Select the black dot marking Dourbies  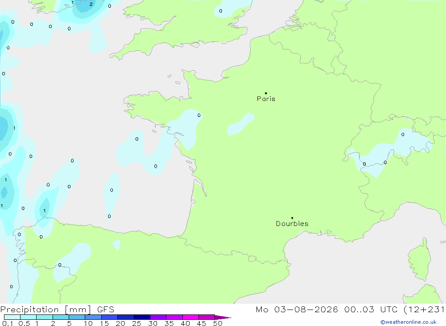292,218
